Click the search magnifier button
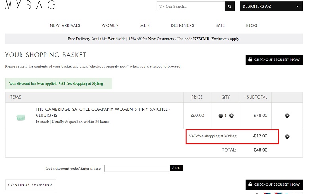 point(229,6)
